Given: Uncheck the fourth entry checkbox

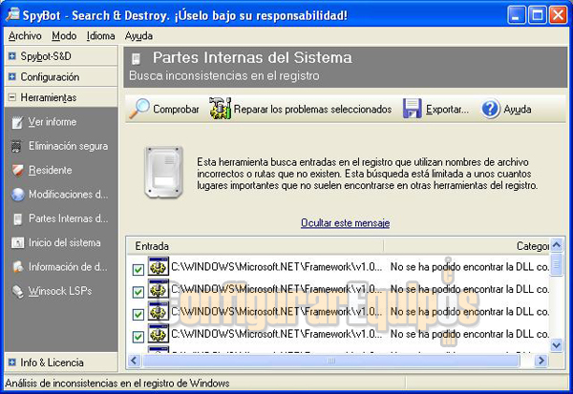Looking at the screenshot, I should point(138,337).
